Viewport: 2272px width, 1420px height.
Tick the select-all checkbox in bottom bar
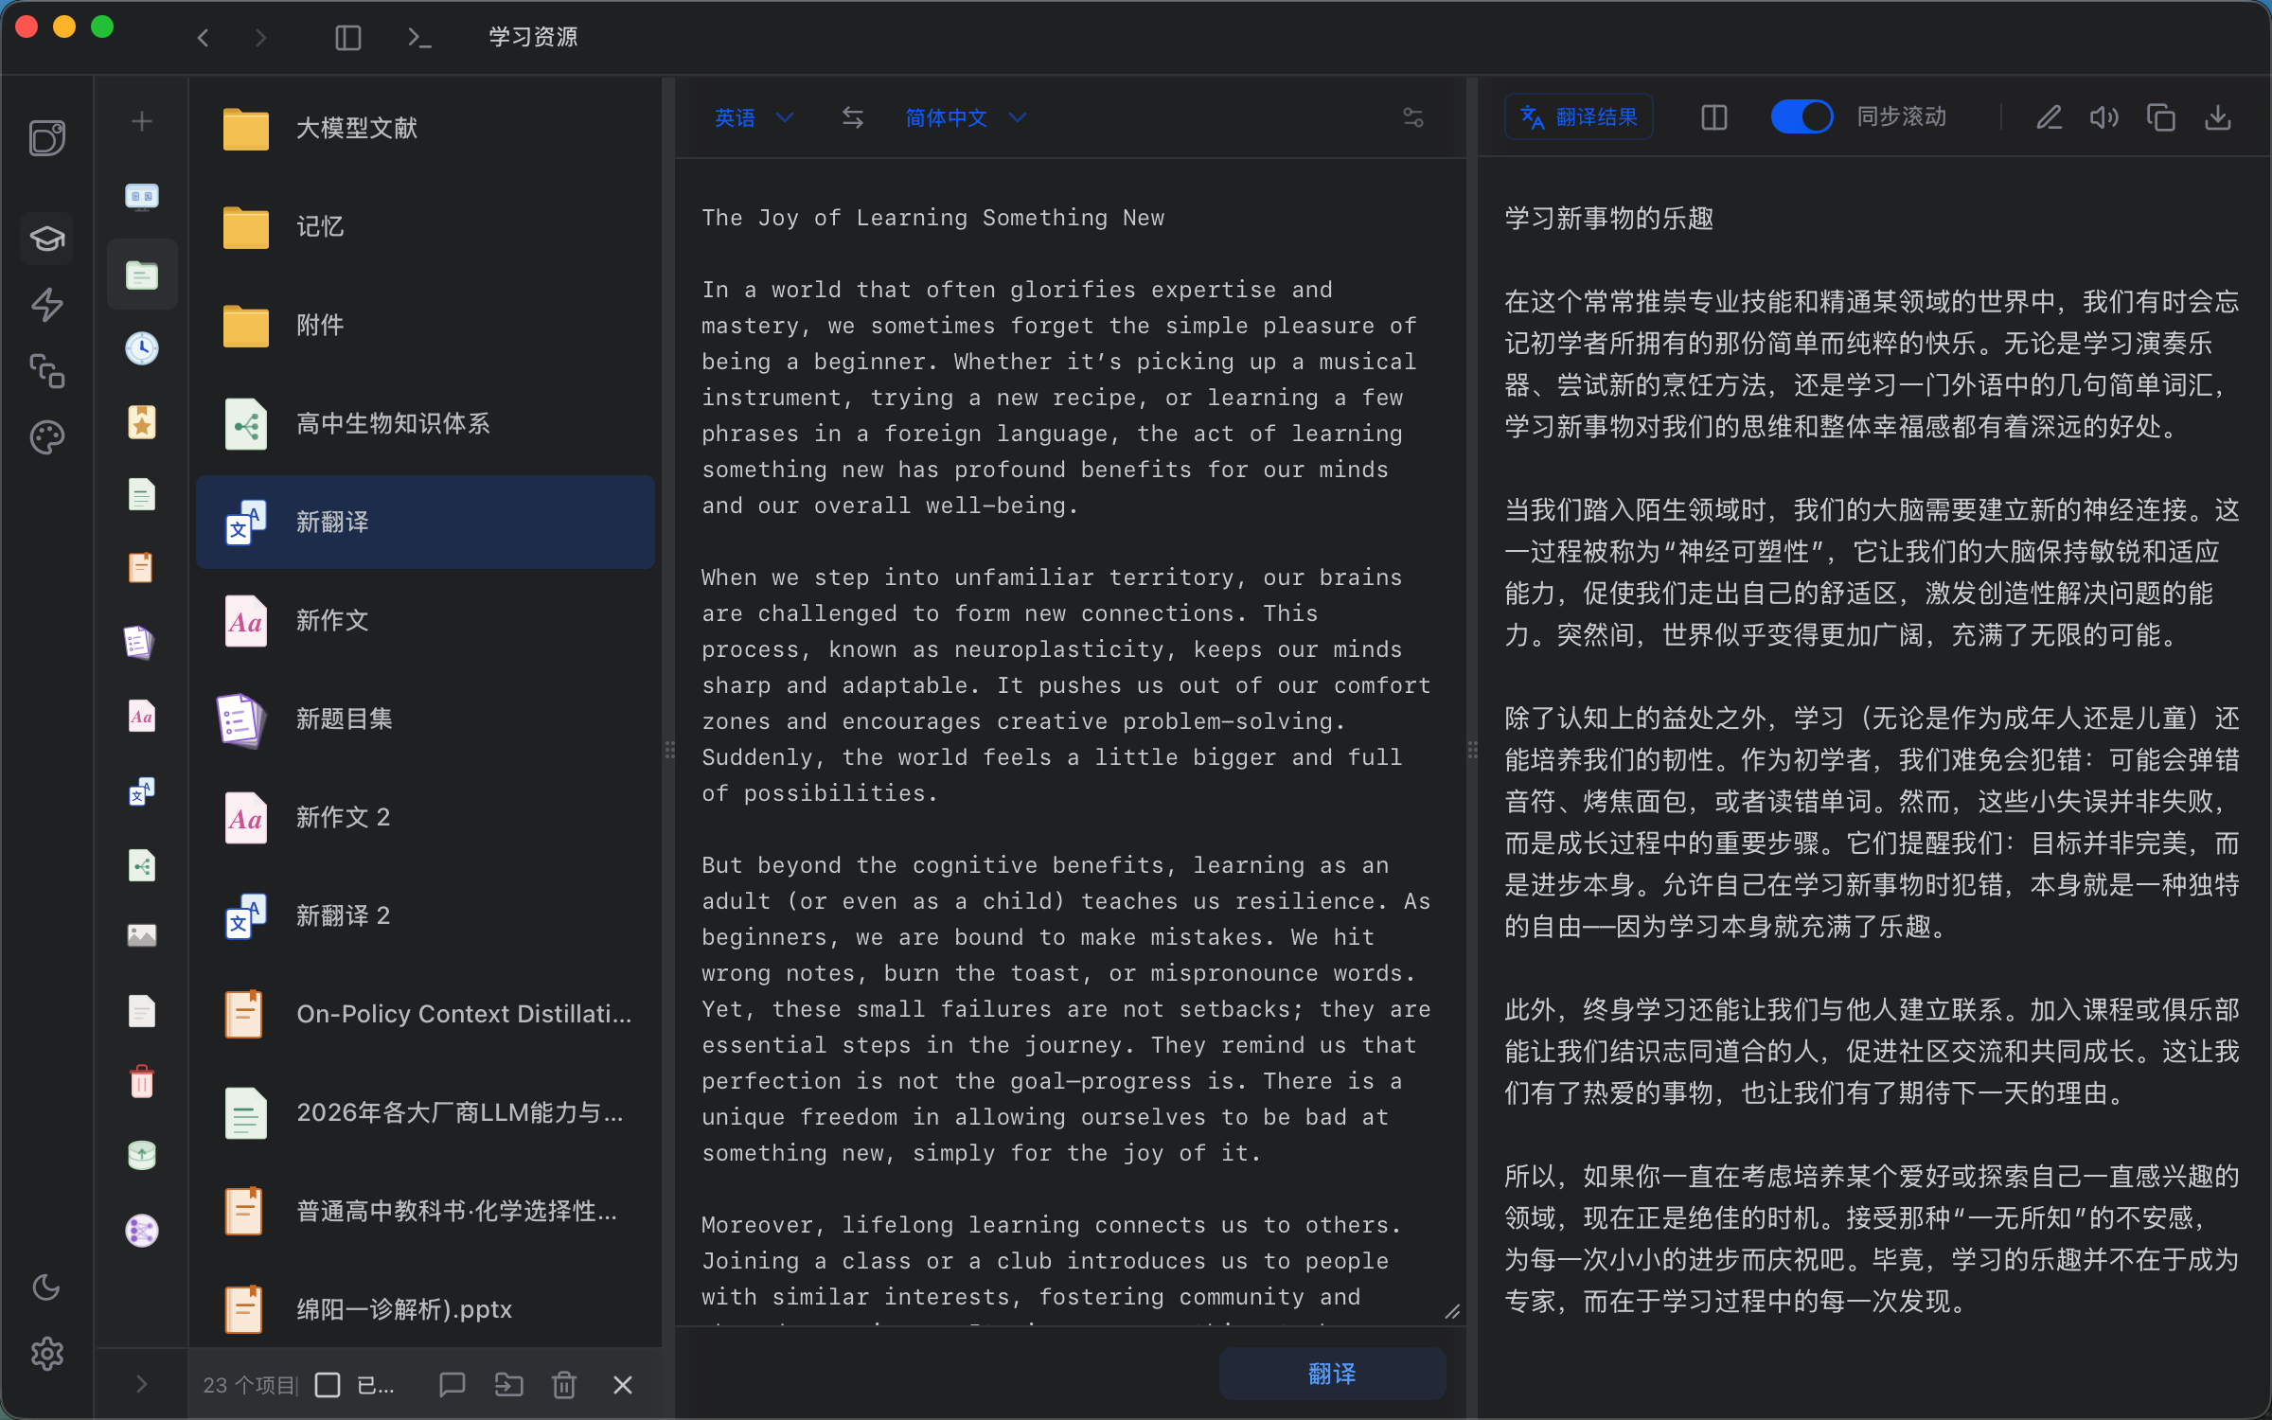tap(328, 1385)
